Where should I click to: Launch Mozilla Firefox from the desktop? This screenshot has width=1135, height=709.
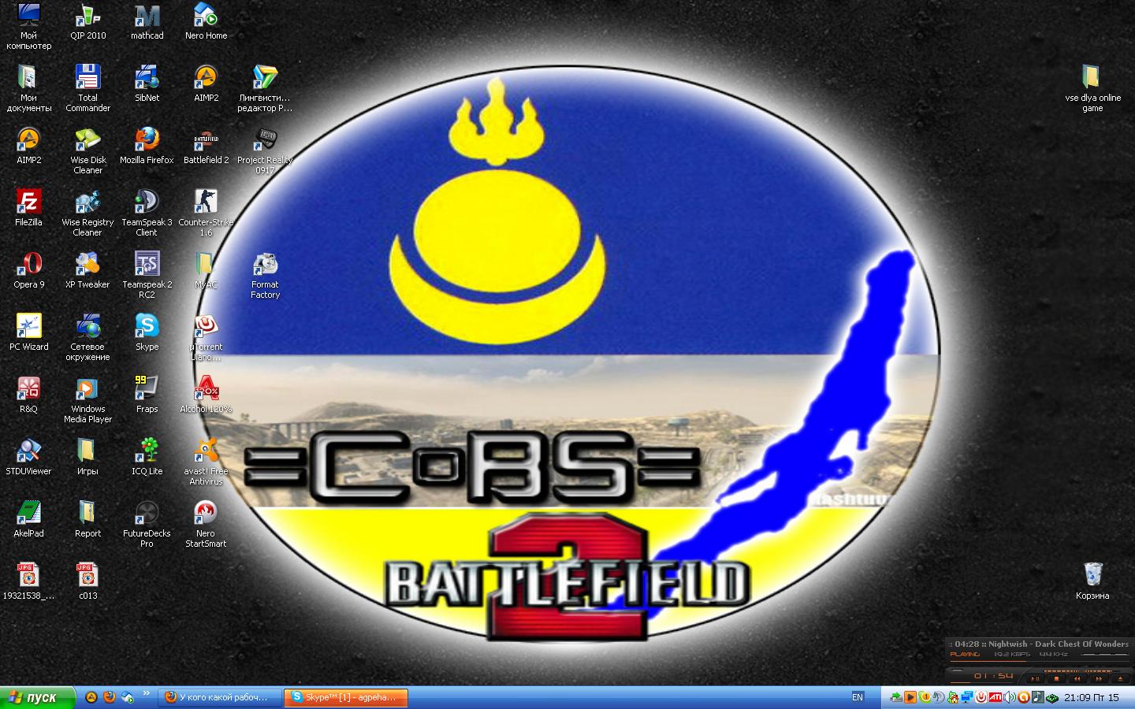[147, 146]
